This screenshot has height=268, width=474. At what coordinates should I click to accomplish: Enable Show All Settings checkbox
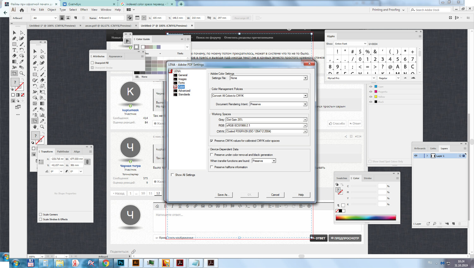click(x=173, y=175)
